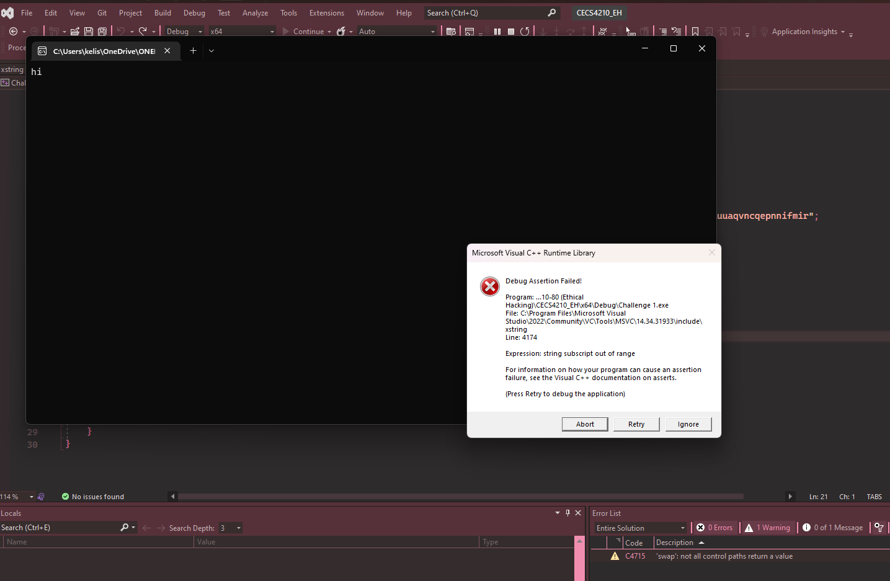
Task: Open the Git menu
Action: tap(102, 12)
